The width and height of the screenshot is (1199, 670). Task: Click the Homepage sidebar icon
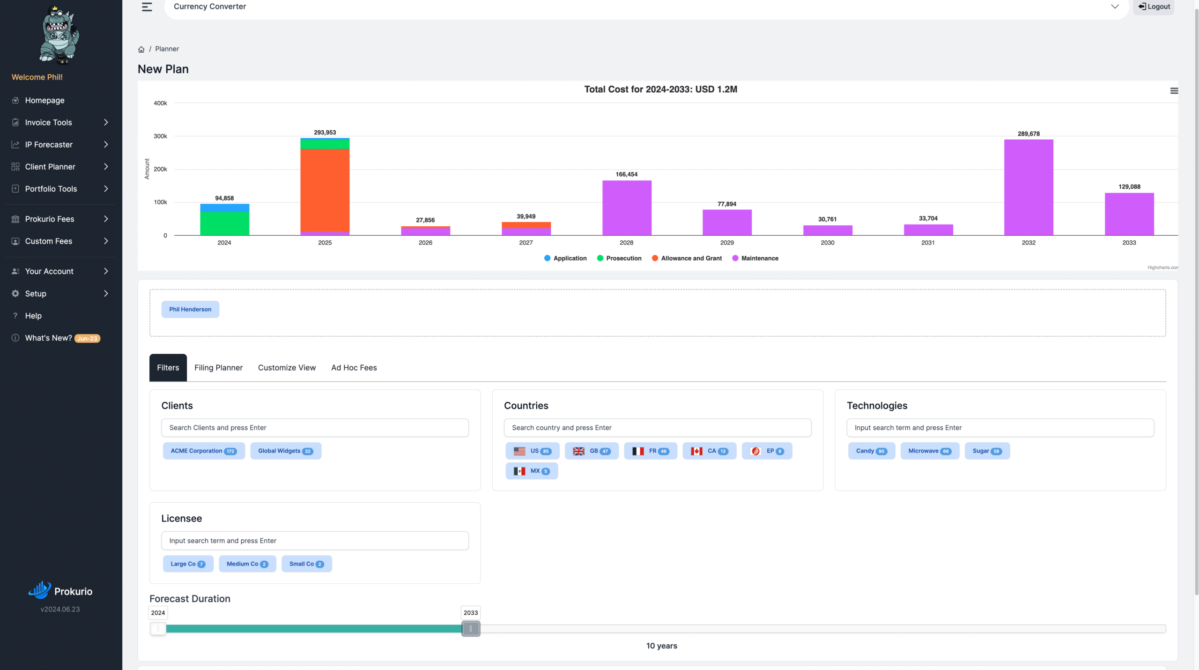coord(15,100)
